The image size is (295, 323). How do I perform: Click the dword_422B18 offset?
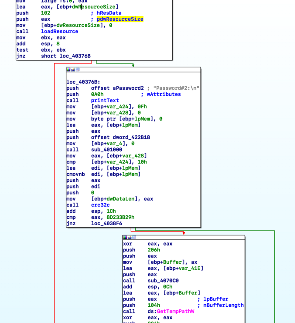click(131, 138)
